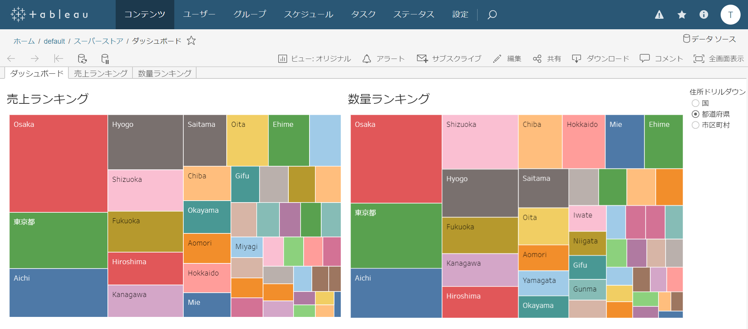Open the user avatar T menu
Image resolution: width=748 pixels, height=329 pixels.
pyautogui.click(x=730, y=15)
